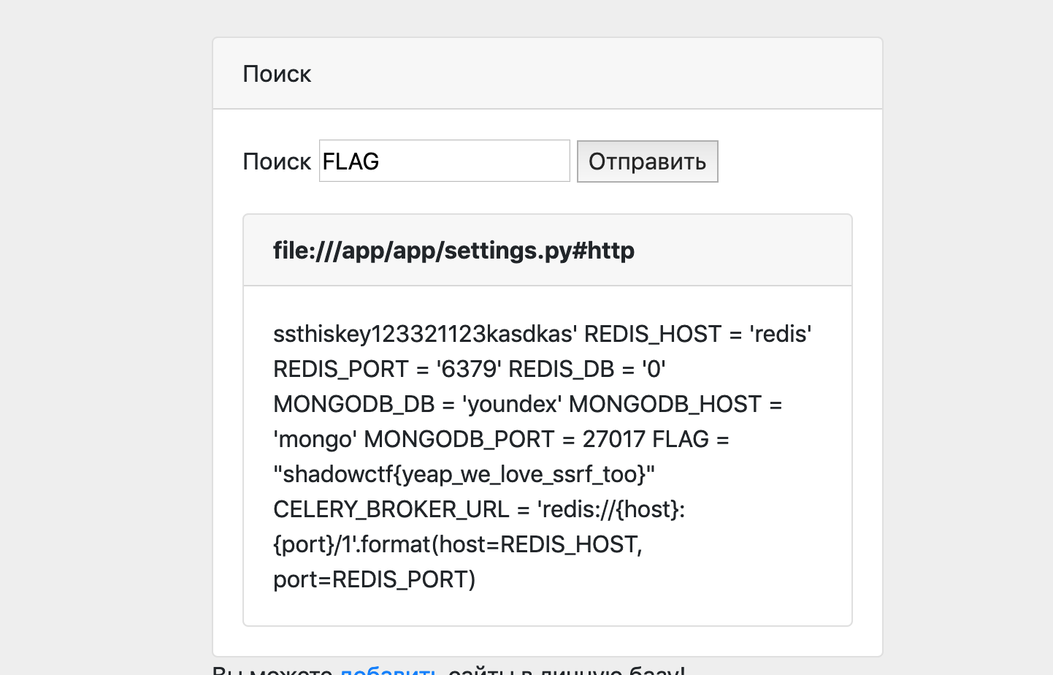Viewport: 1053px width, 675px height.
Task: Click the Поиск label beside the input
Action: click(277, 161)
